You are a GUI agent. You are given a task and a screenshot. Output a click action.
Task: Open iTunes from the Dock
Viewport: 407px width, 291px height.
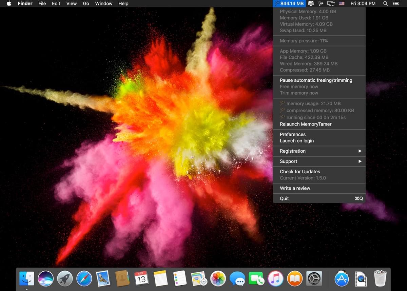[275, 279]
